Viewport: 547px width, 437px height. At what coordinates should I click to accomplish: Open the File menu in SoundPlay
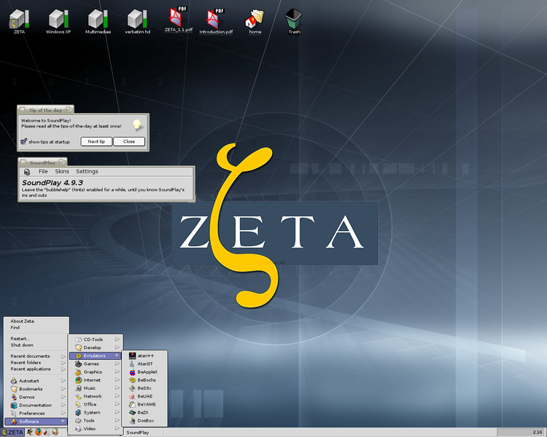(x=43, y=171)
